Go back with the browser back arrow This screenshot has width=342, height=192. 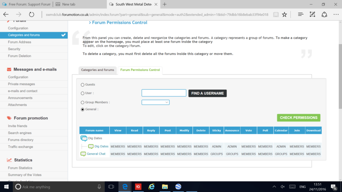click(x=6, y=15)
